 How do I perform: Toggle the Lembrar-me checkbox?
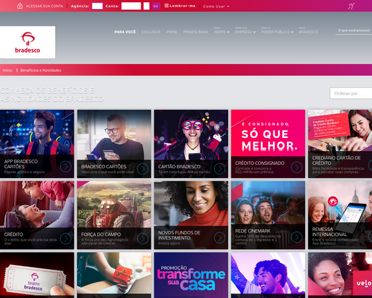pos(167,6)
